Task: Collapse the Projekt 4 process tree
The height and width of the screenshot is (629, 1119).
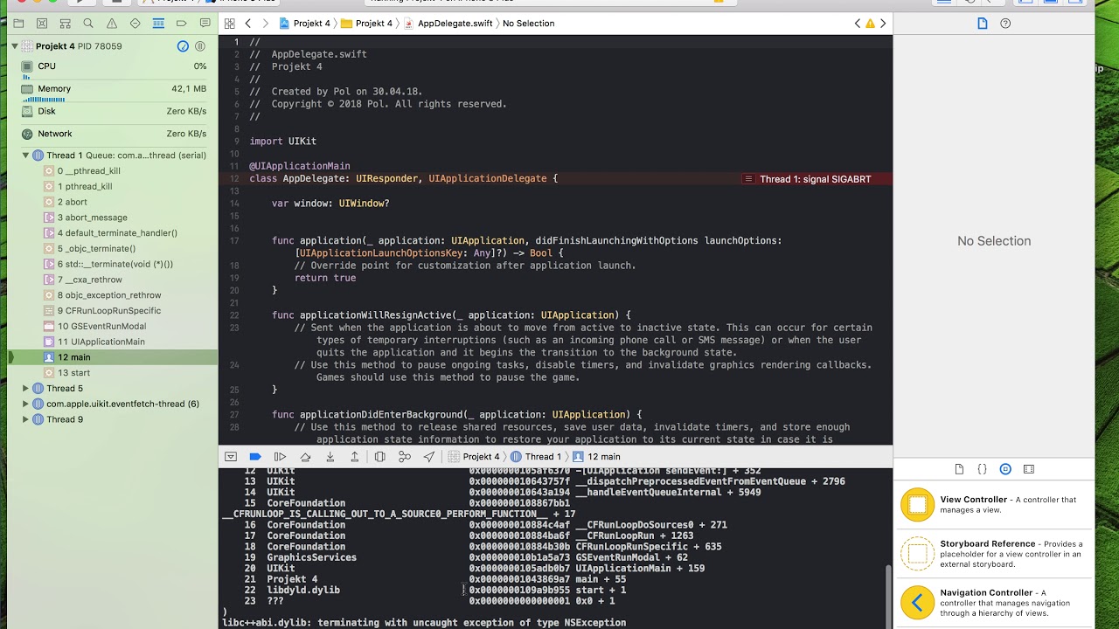Action: pyautogui.click(x=15, y=46)
